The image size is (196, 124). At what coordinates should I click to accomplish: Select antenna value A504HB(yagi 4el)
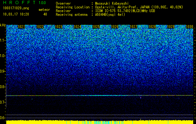(110, 15)
